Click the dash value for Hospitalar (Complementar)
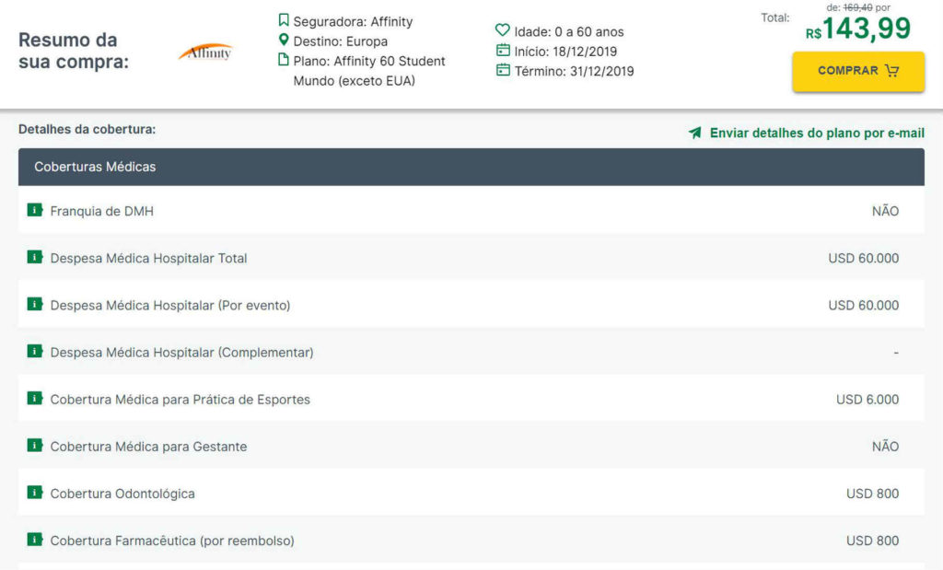Image resolution: width=943 pixels, height=570 pixels. point(896,353)
